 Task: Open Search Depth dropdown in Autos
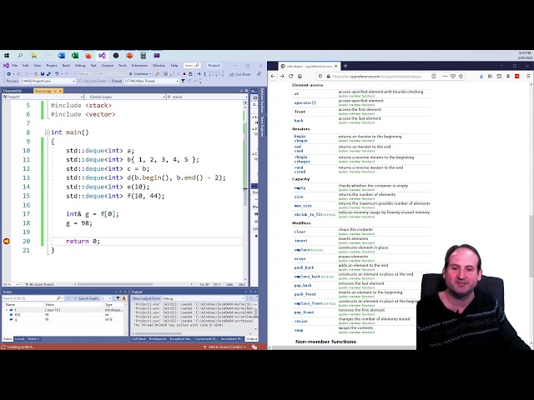tap(106, 298)
